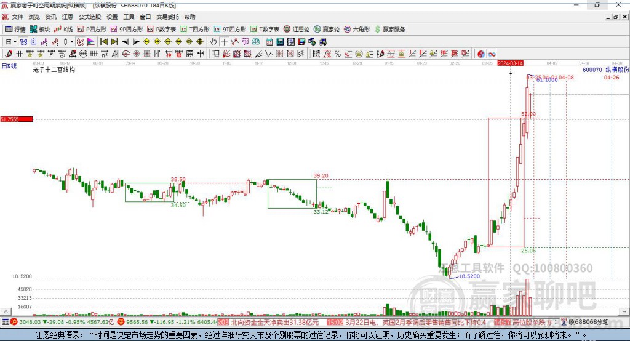The width and height of the screenshot is (630, 341).
Task: Open the T数字表 number table
Action: (265, 30)
